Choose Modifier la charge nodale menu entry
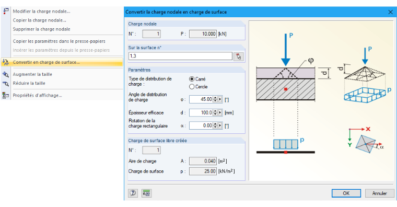This screenshot has height=207, width=397. click(41, 11)
